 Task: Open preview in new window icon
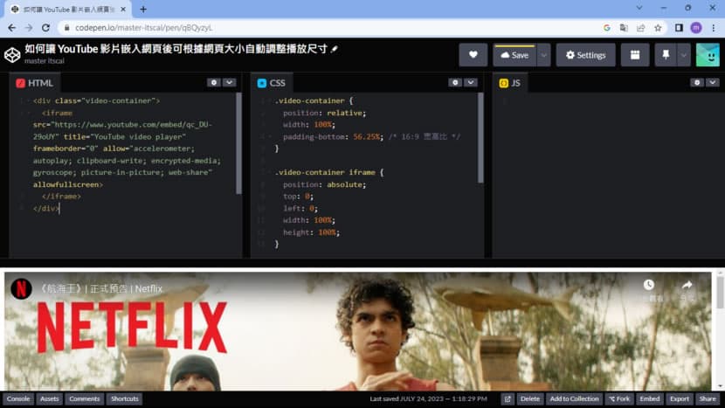[507, 398]
